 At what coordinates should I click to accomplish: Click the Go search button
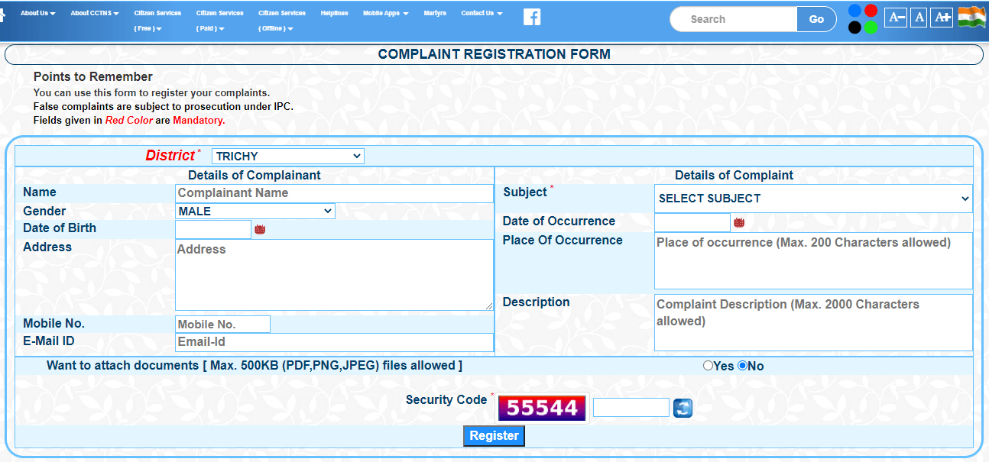[x=816, y=18]
